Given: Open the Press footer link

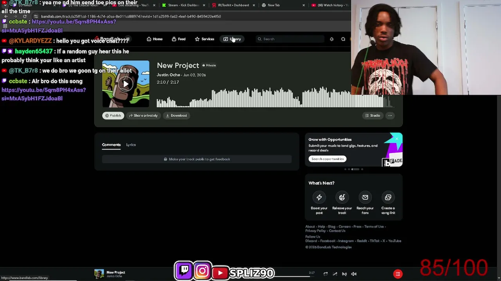Looking at the screenshot, I should (x=357, y=227).
